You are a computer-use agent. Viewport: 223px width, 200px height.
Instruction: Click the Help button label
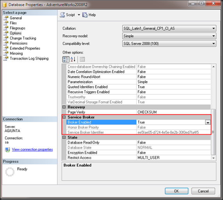92,15
